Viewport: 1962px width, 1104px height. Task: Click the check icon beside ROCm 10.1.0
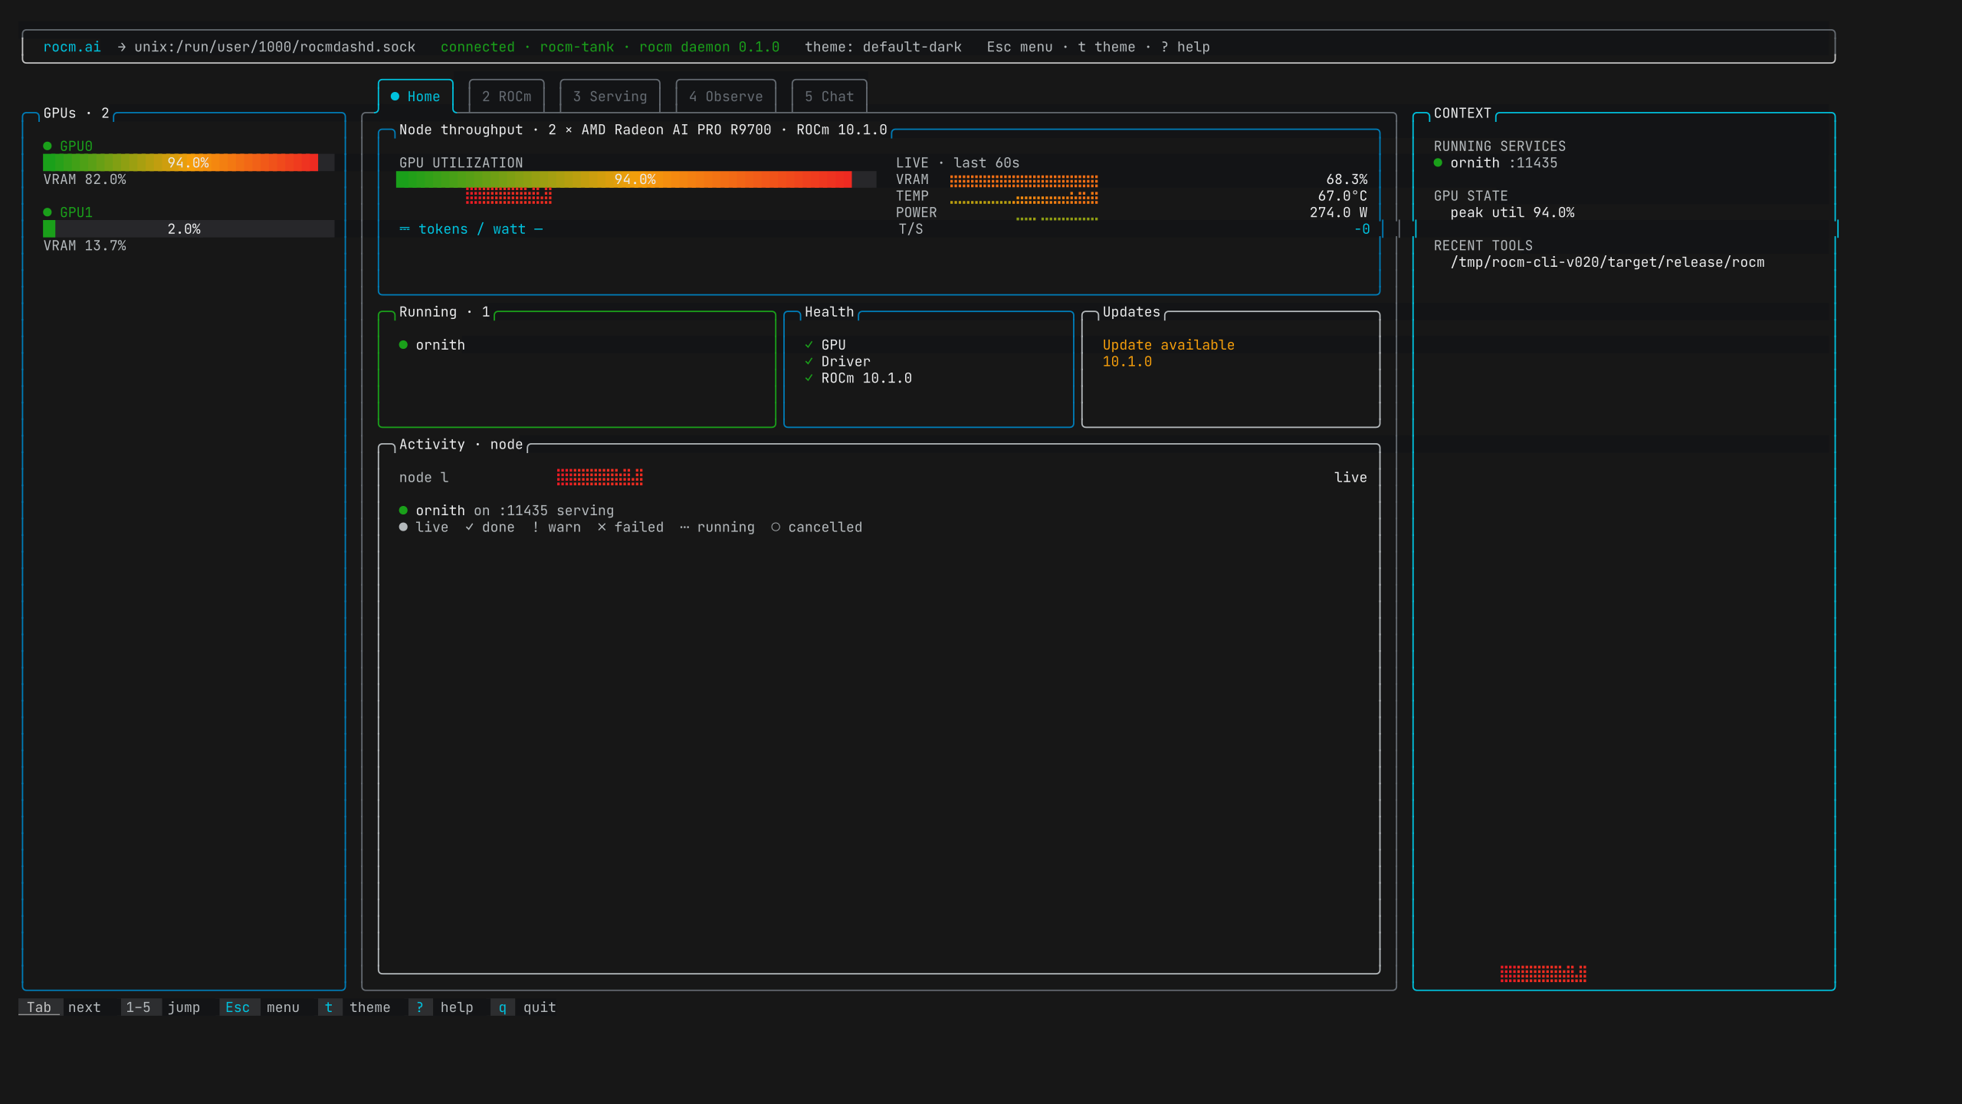pos(809,378)
